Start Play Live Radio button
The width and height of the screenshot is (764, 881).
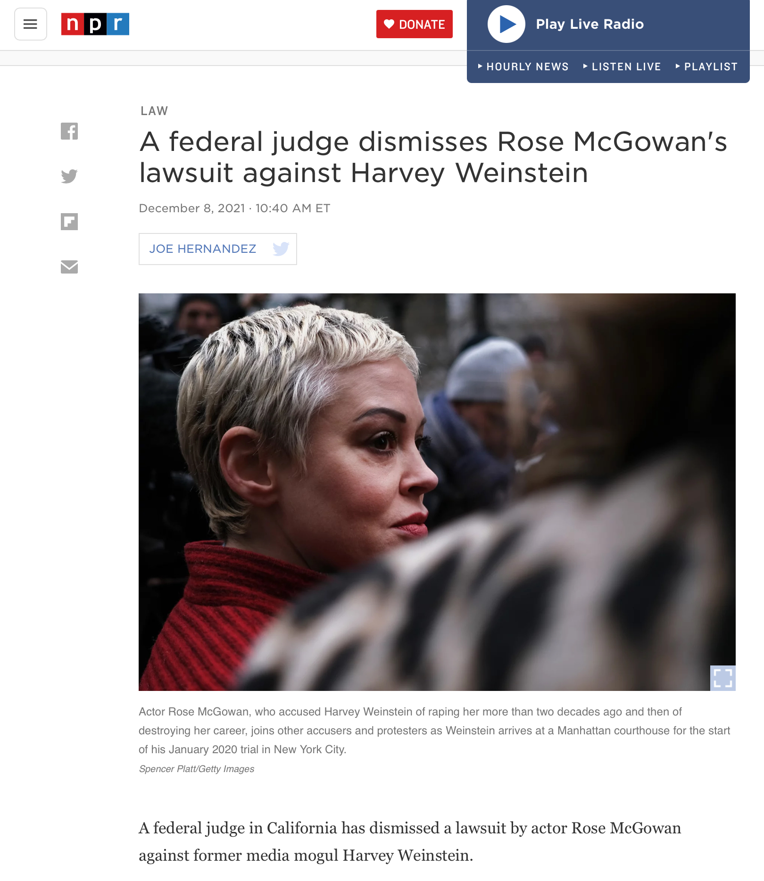point(507,24)
